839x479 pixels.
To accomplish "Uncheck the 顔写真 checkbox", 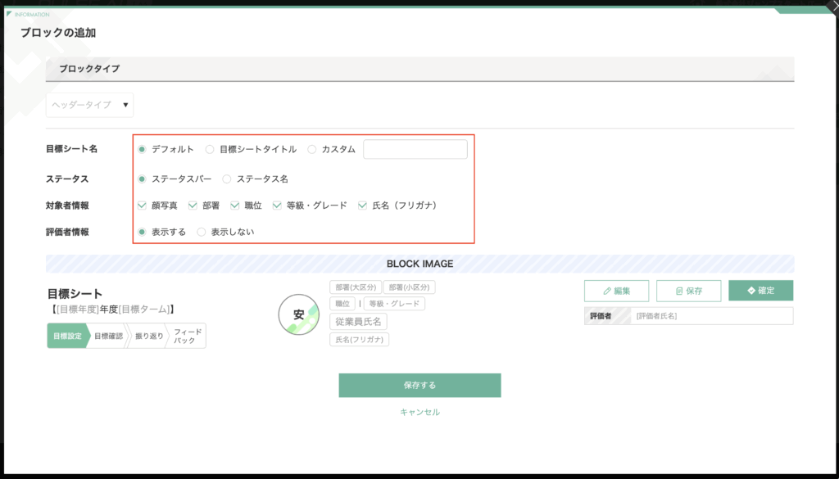I will click(143, 206).
